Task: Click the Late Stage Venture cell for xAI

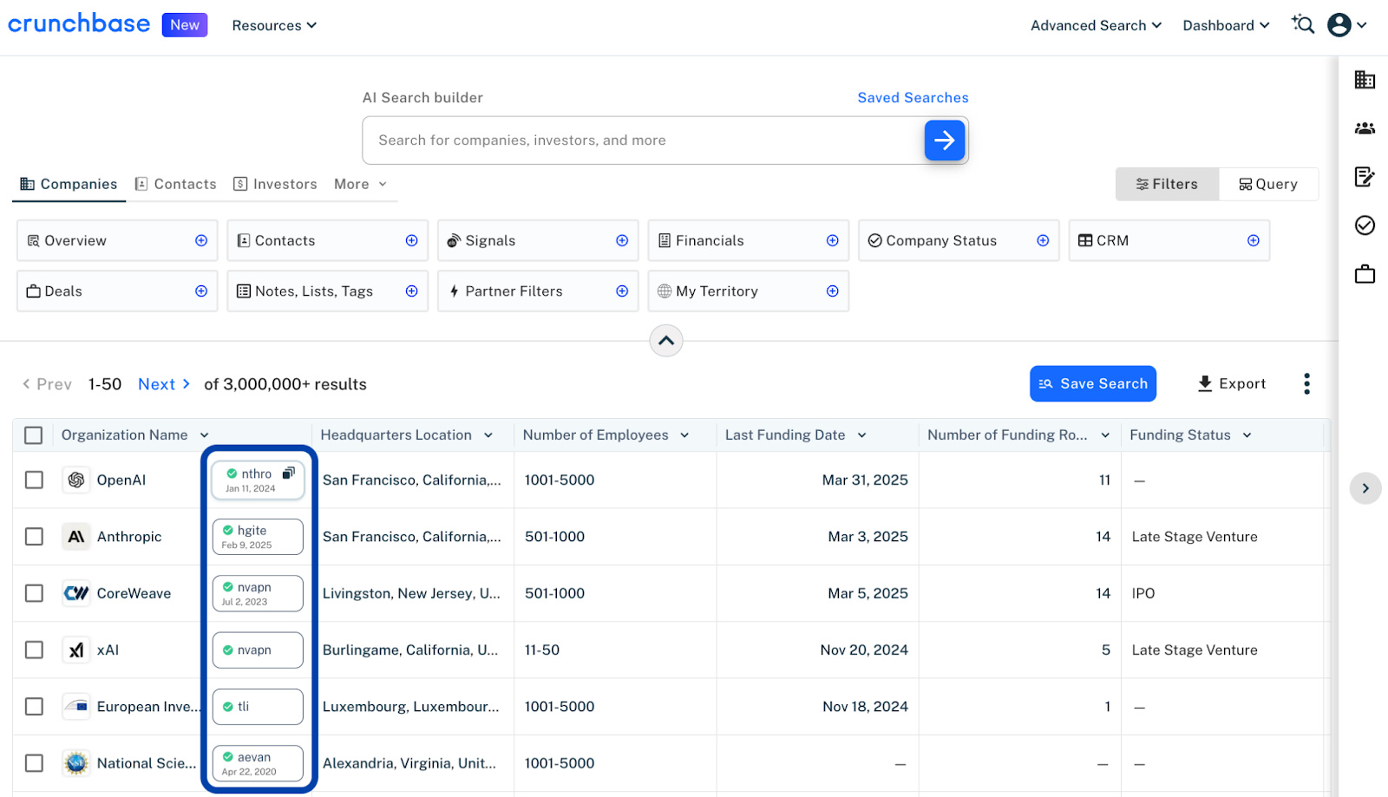Action: coord(1195,650)
